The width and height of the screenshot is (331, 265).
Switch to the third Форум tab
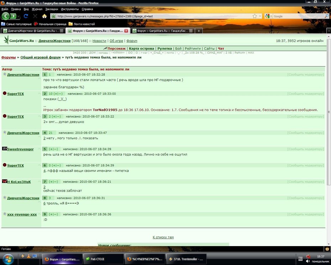pyautogui.click(x=162, y=31)
